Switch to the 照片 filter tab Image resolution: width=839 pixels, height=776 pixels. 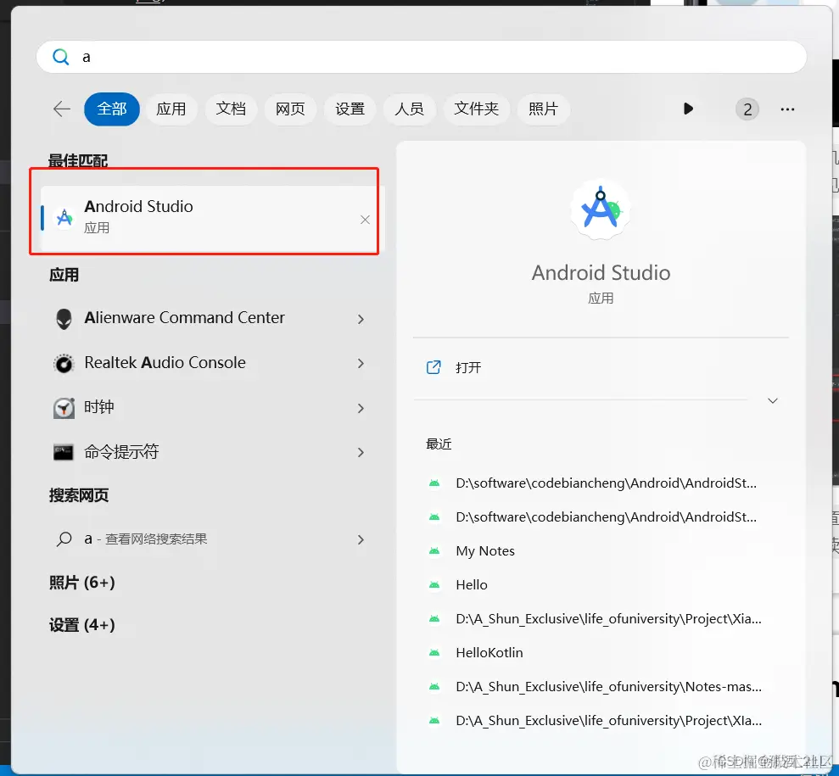543,109
